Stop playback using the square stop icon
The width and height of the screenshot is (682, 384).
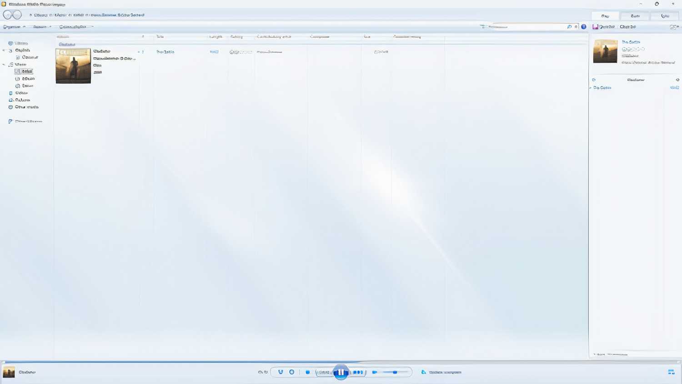(308, 372)
